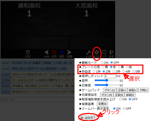The height and width of the screenshot is (121, 151).
Task: Click system message about 市川尚志 entering room
Action: pos(42,63)
